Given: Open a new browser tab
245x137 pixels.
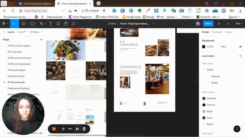Looking at the screenshot, I should coord(98,3).
